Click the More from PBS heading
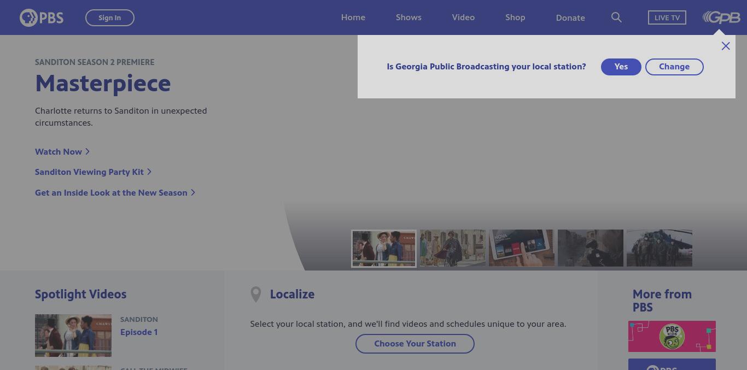 point(662,301)
